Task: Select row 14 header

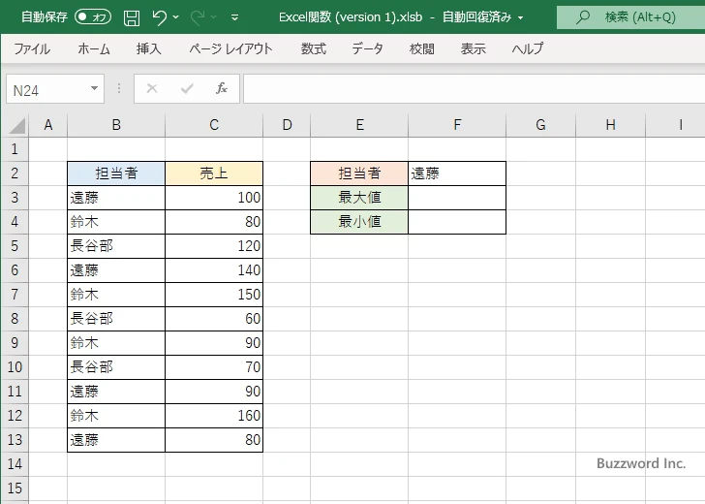Action: point(15,464)
